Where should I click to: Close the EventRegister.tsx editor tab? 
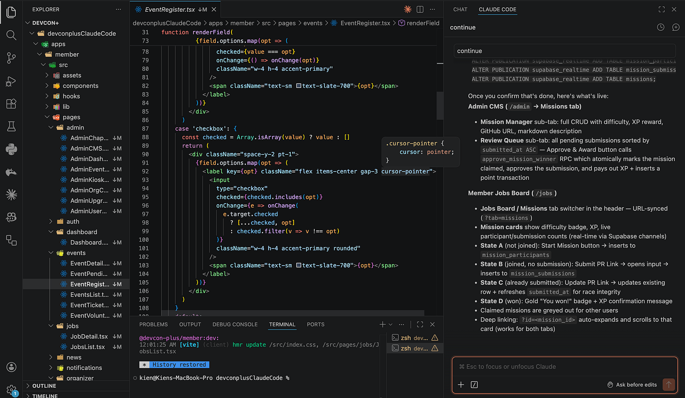coord(214,9)
